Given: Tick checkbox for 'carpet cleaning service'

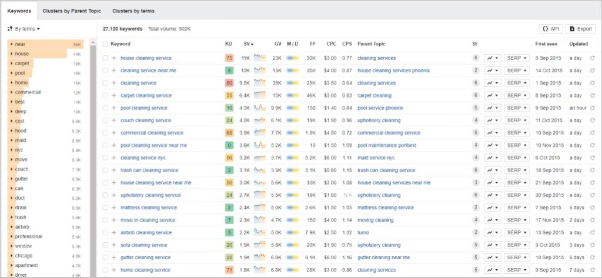Looking at the screenshot, I should 105,96.
